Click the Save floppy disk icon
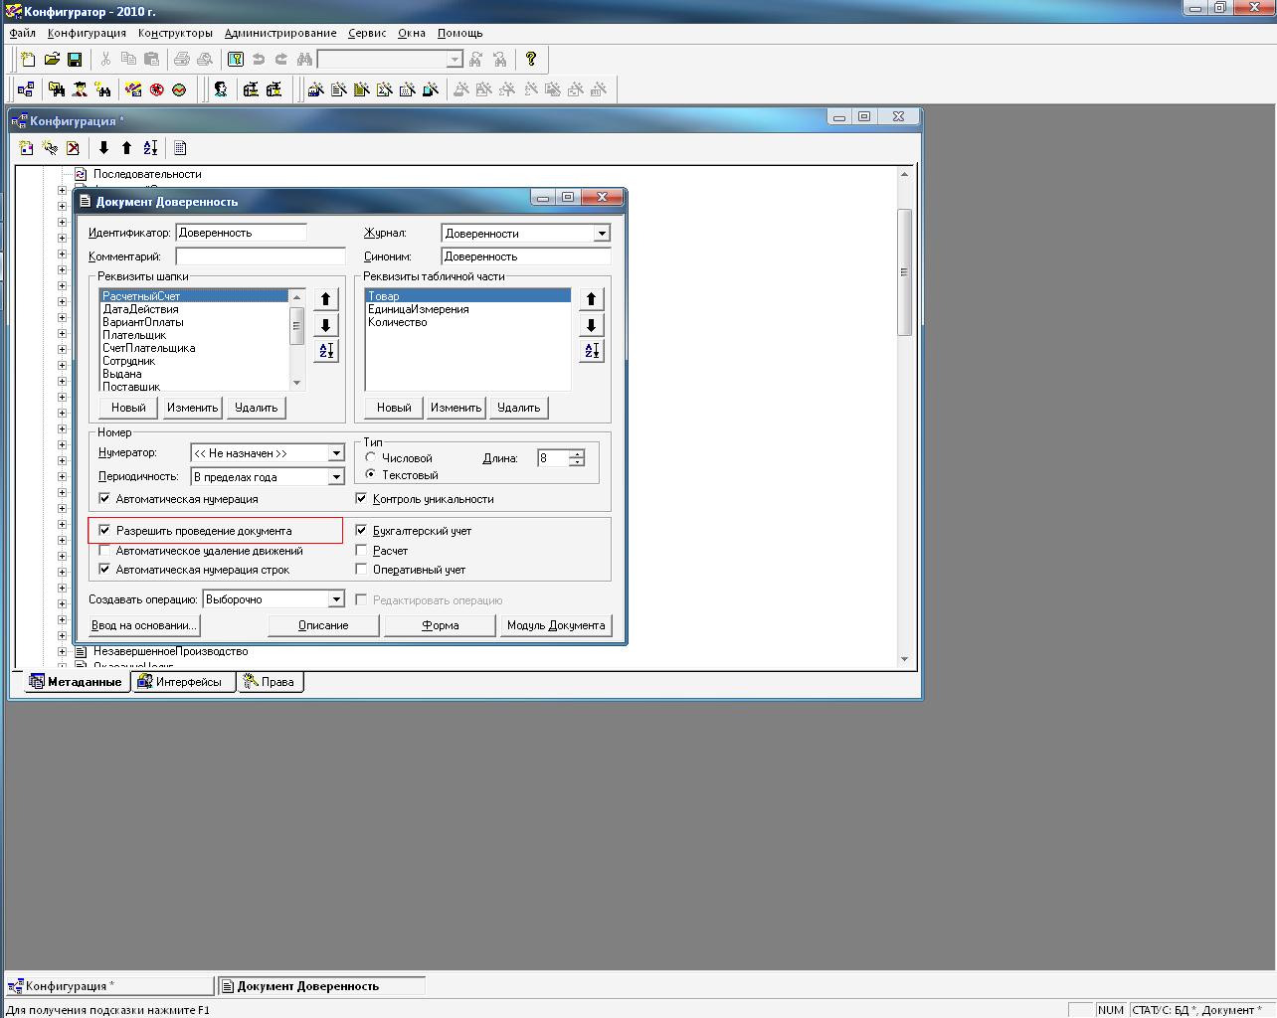This screenshot has width=1277, height=1018. pyautogui.click(x=75, y=60)
